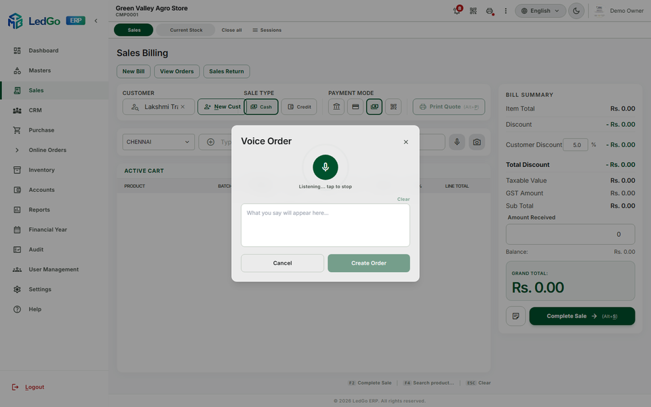
Task: Toggle dark mode moon button
Action: [576, 11]
